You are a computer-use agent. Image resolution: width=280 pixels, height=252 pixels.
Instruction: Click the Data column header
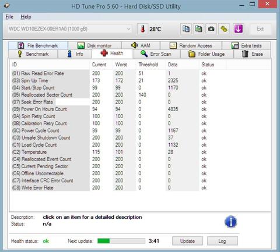(x=183, y=65)
